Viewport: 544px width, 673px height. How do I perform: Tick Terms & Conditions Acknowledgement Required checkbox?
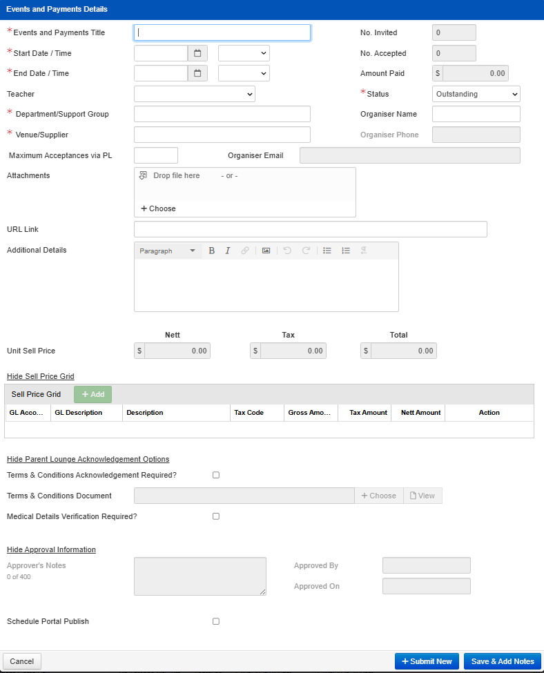(216, 475)
